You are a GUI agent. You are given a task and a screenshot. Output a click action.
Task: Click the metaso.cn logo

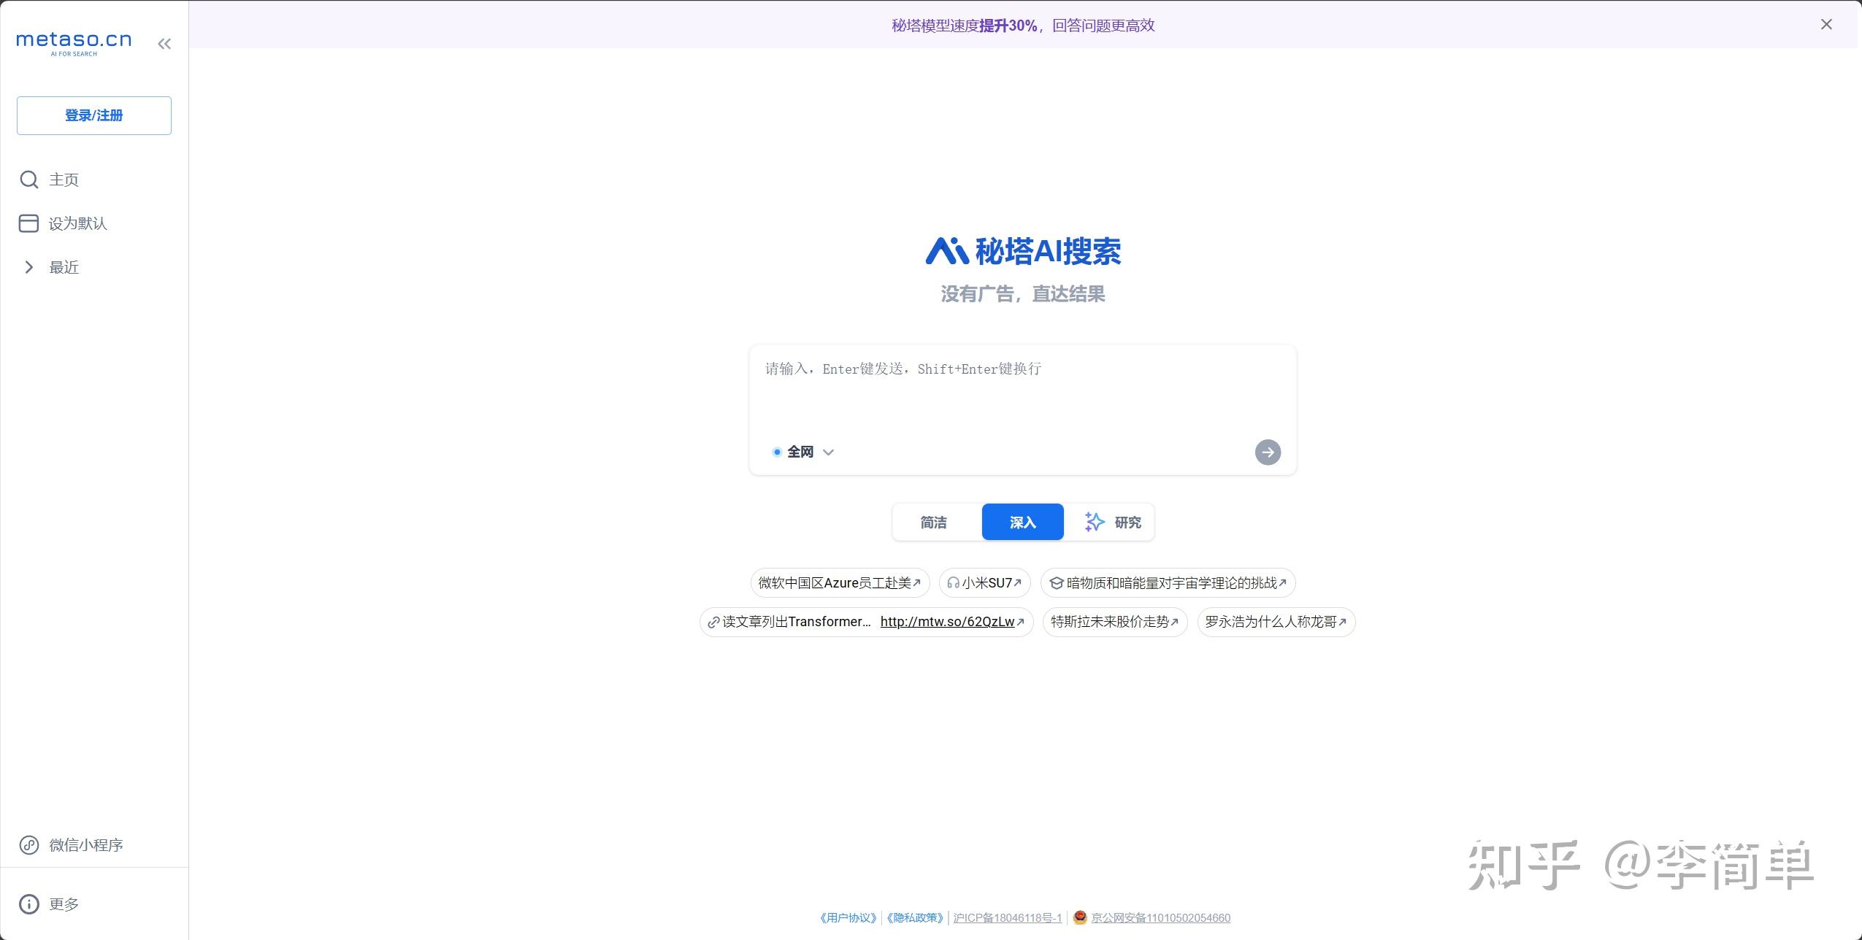74,43
